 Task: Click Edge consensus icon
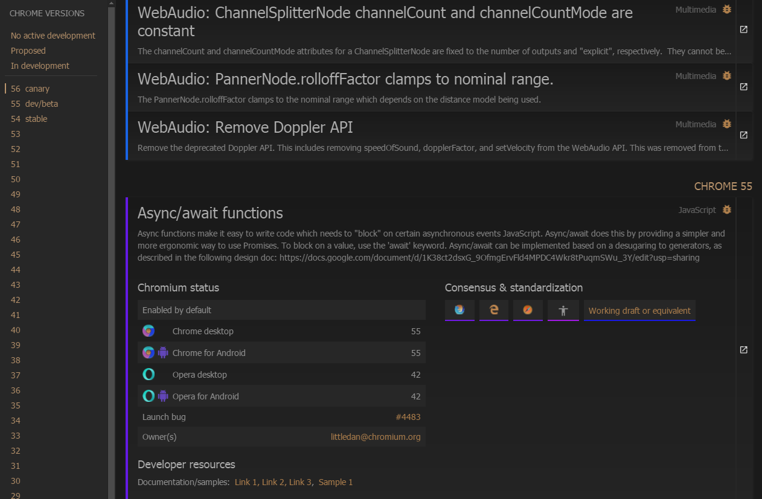coord(494,310)
